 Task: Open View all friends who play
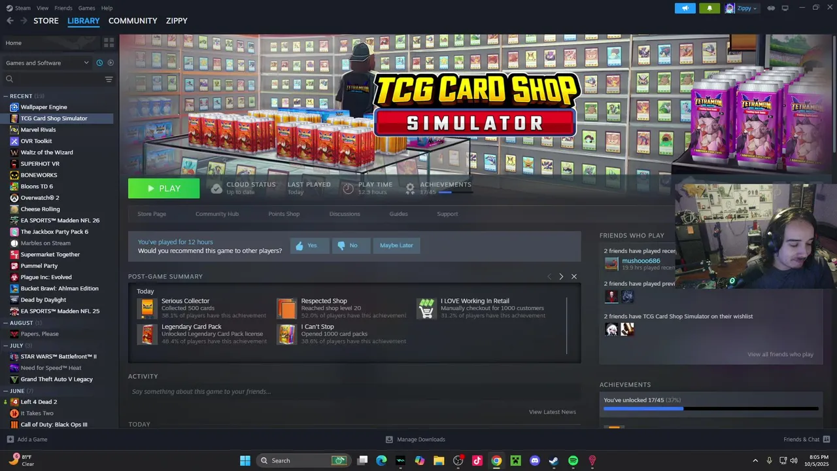[x=780, y=355]
